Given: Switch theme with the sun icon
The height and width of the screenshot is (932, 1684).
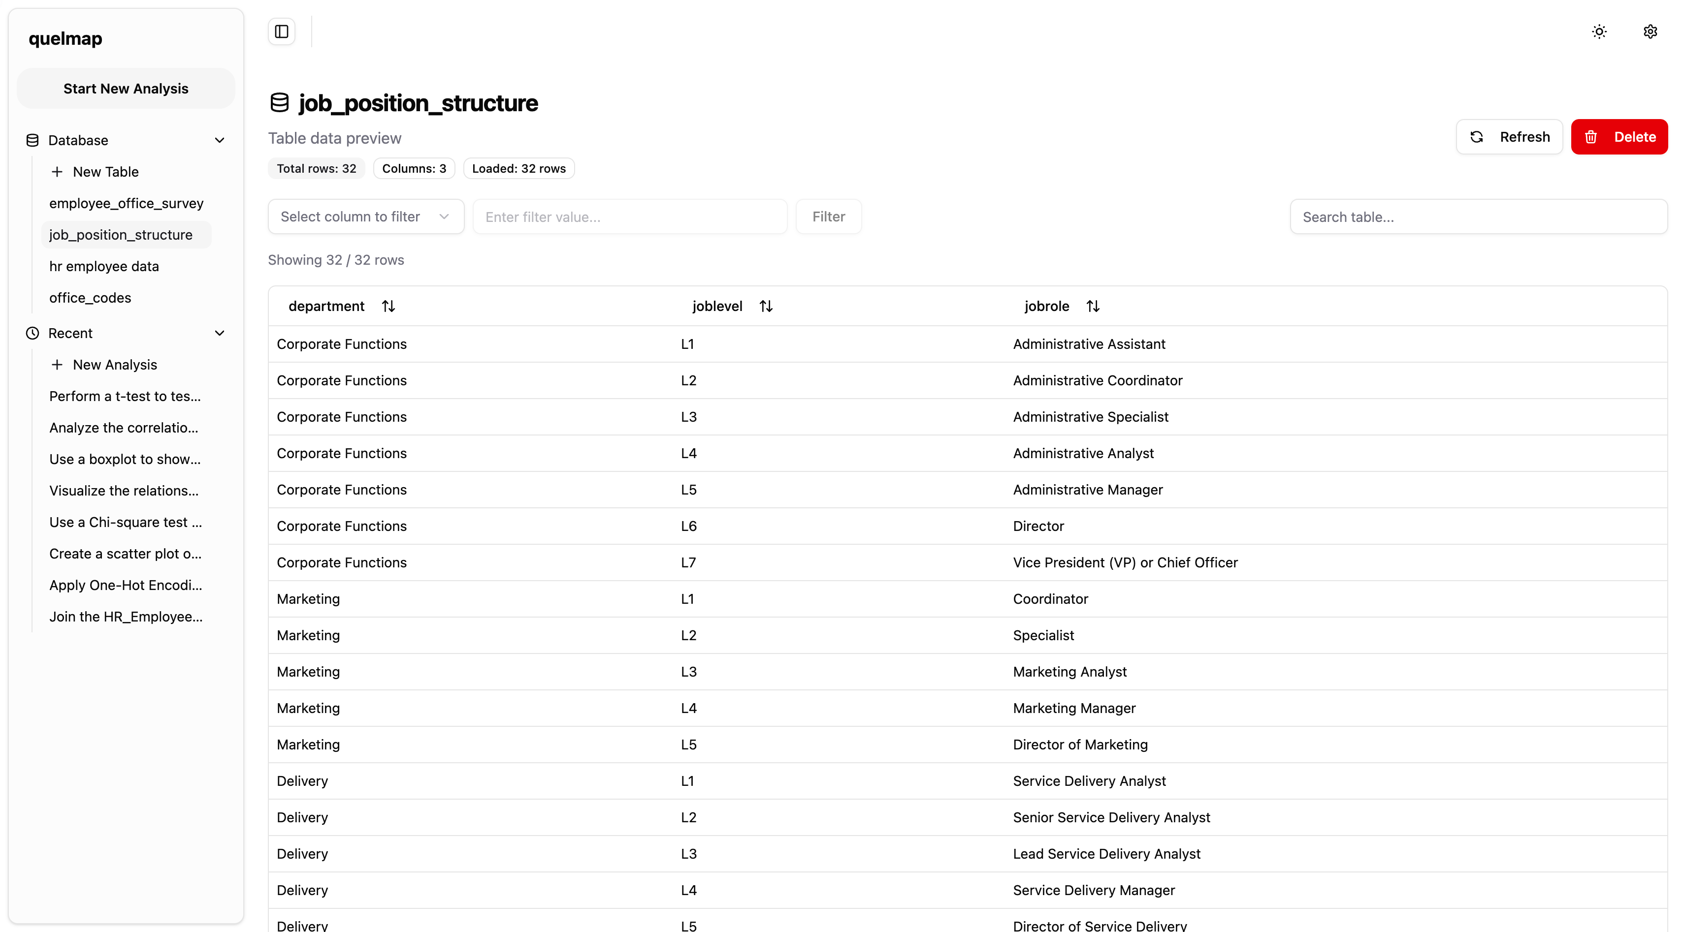Looking at the screenshot, I should tap(1599, 31).
